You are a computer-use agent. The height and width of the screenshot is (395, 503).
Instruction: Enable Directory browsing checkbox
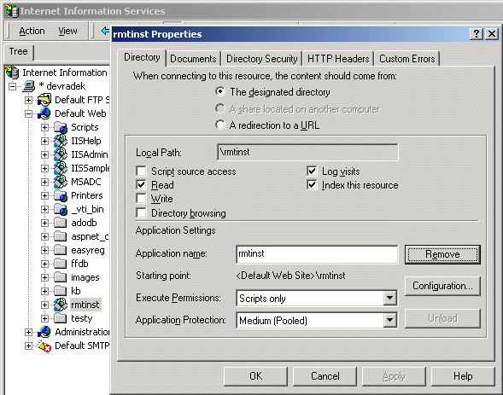pos(141,213)
